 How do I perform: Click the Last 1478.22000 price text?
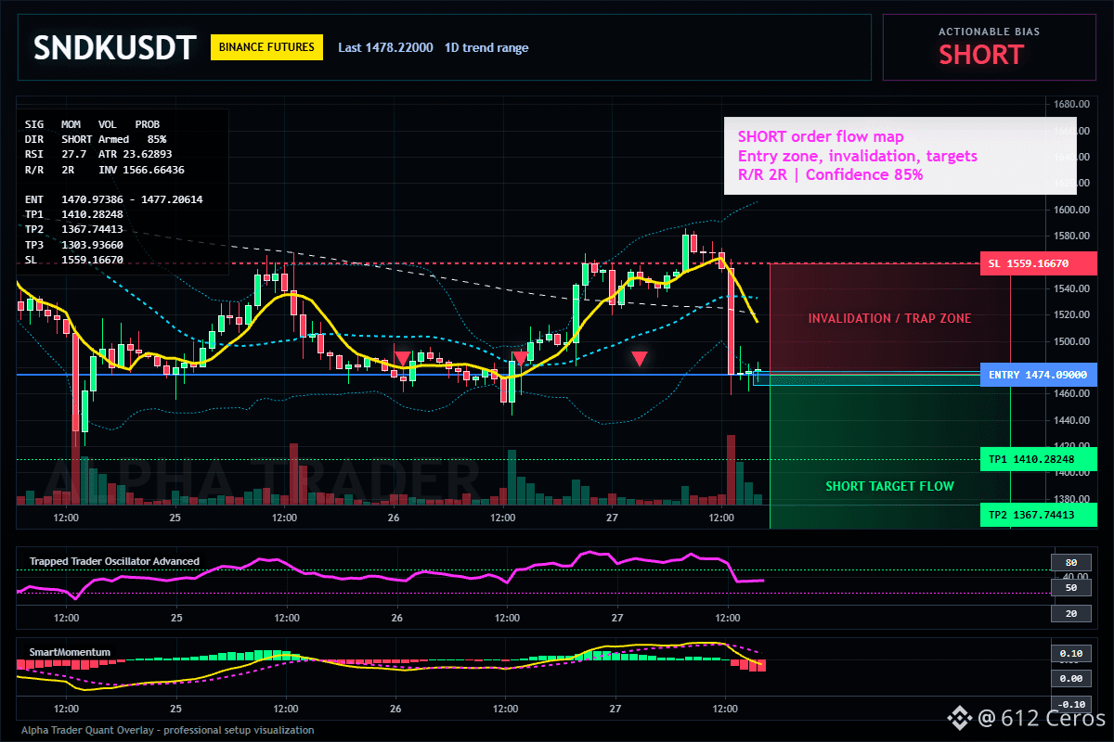[385, 47]
